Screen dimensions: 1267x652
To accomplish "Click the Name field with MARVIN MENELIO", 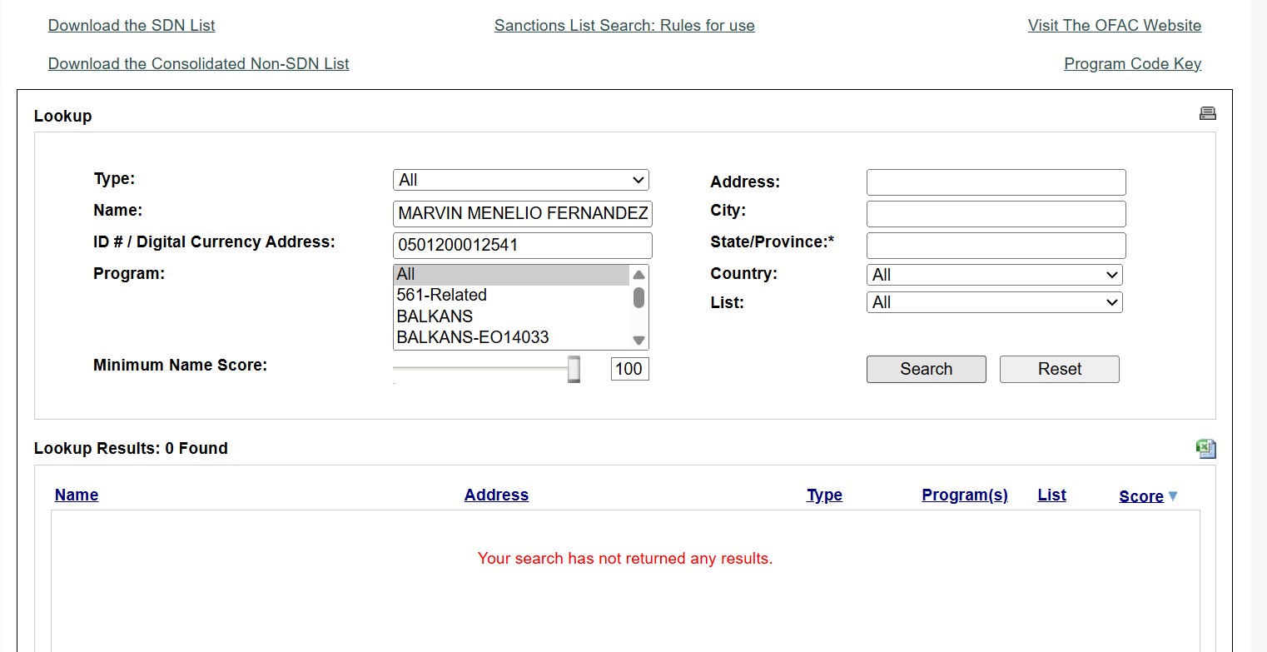I will click(x=522, y=214).
